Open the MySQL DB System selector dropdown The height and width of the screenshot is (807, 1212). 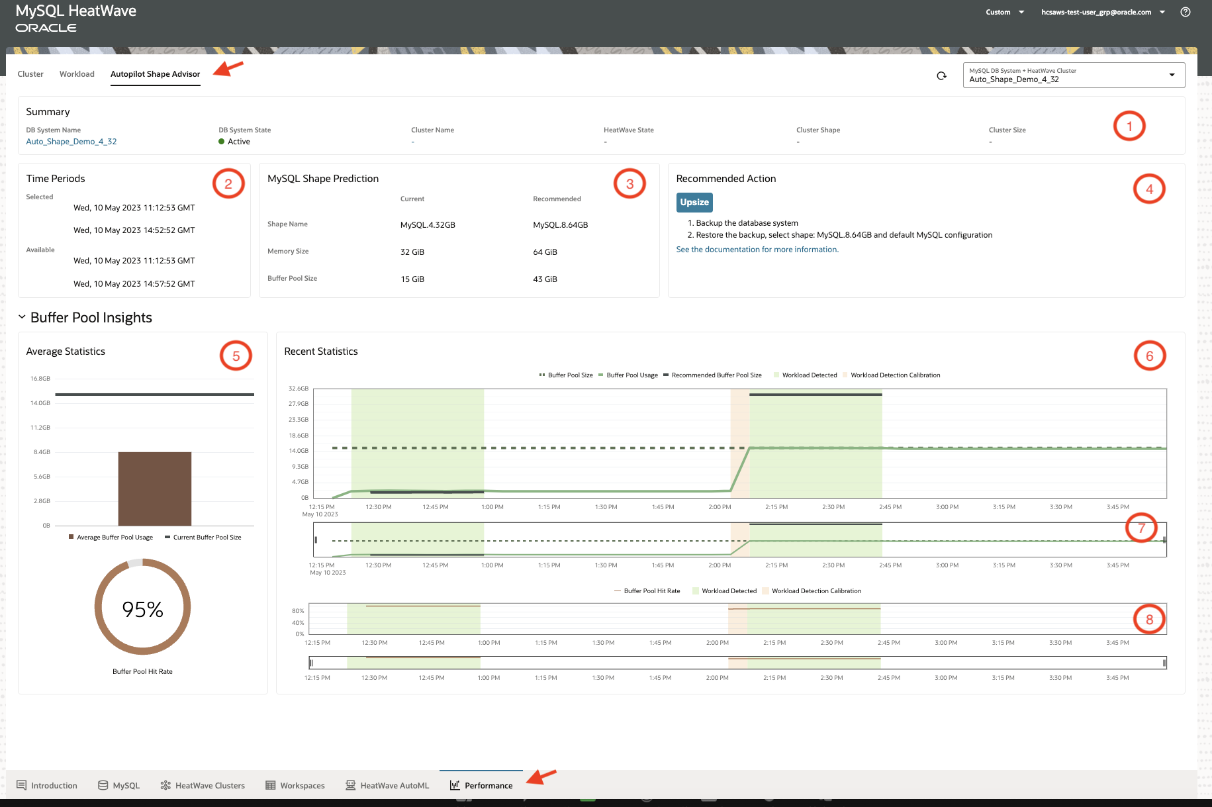pyautogui.click(x=1073, y=75)
